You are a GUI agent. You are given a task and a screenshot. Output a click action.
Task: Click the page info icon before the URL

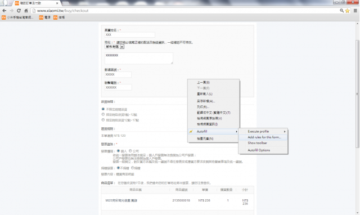(34, 11)
